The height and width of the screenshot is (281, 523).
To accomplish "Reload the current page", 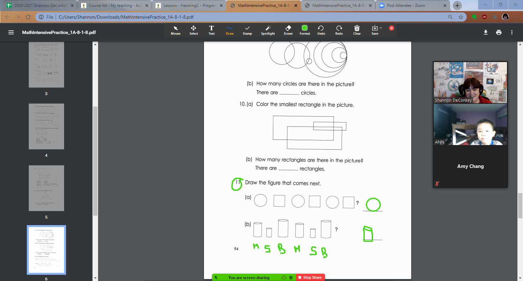I will (28, 17).
